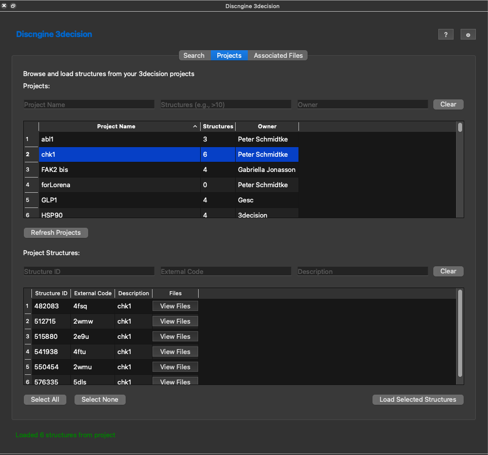Select structure 541938 row

coord(115,352)
